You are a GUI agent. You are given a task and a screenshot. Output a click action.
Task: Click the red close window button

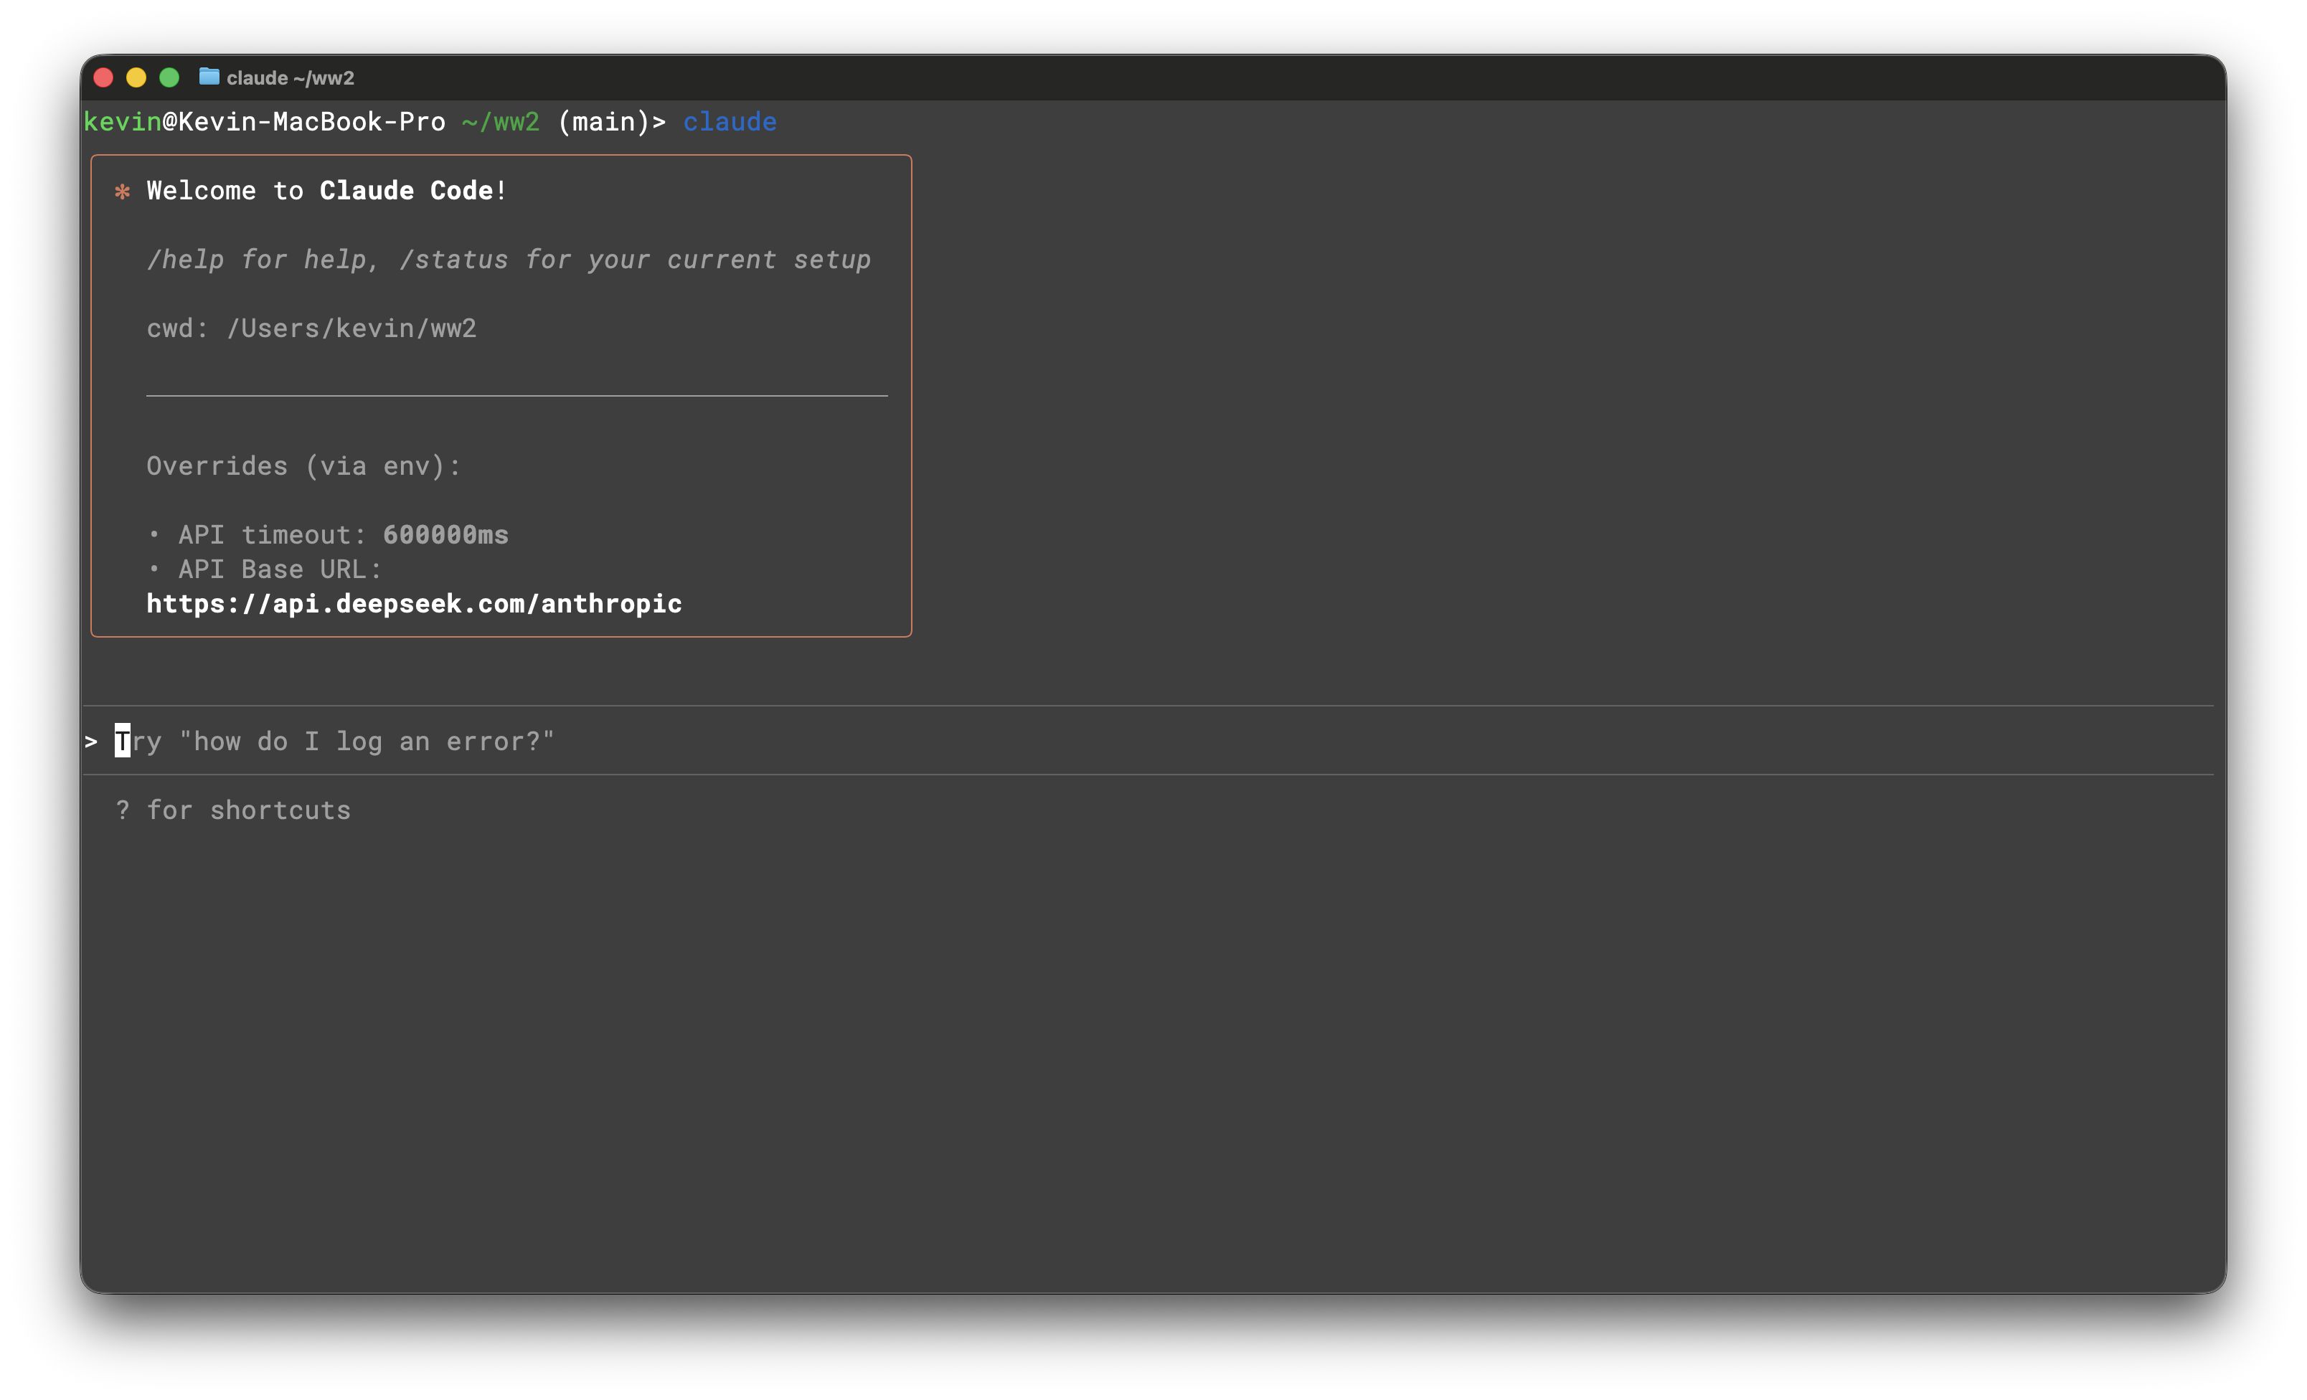pos(104,77)
